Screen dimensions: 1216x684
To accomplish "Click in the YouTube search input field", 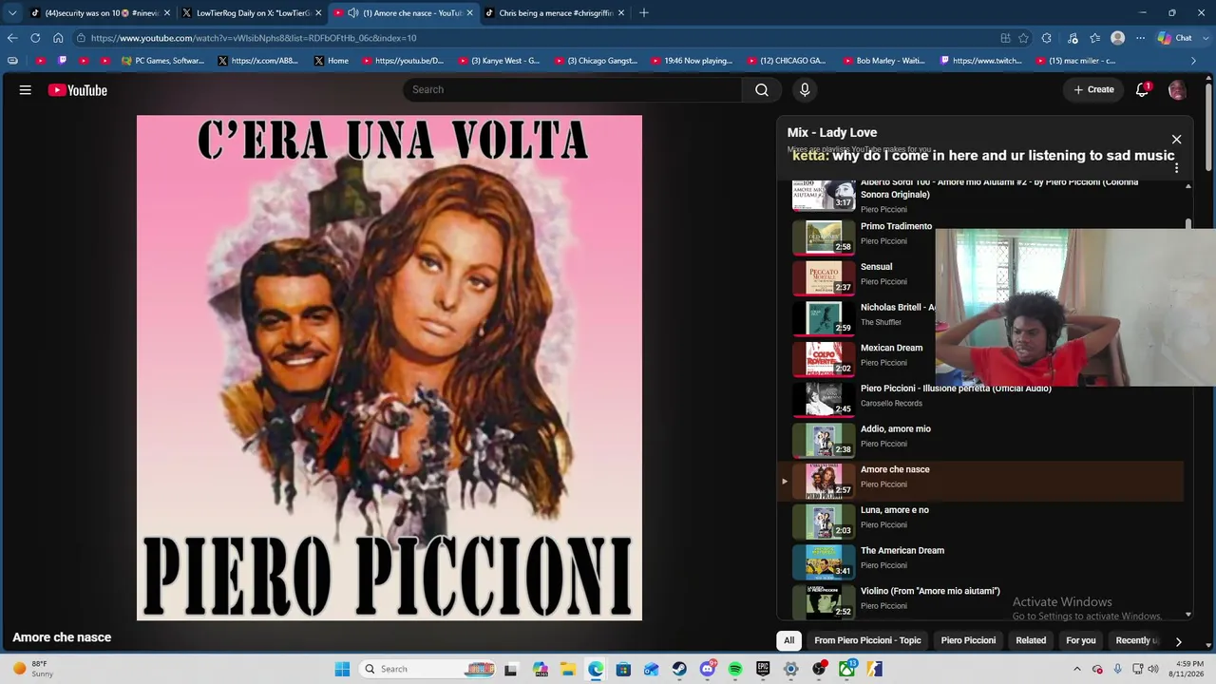I will tap(573, 89).
